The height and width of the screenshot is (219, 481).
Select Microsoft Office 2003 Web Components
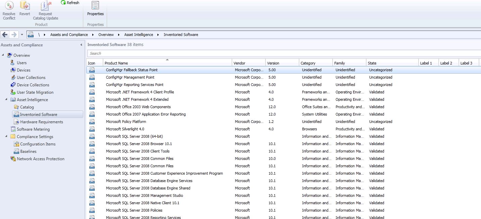tap(284, 107)
